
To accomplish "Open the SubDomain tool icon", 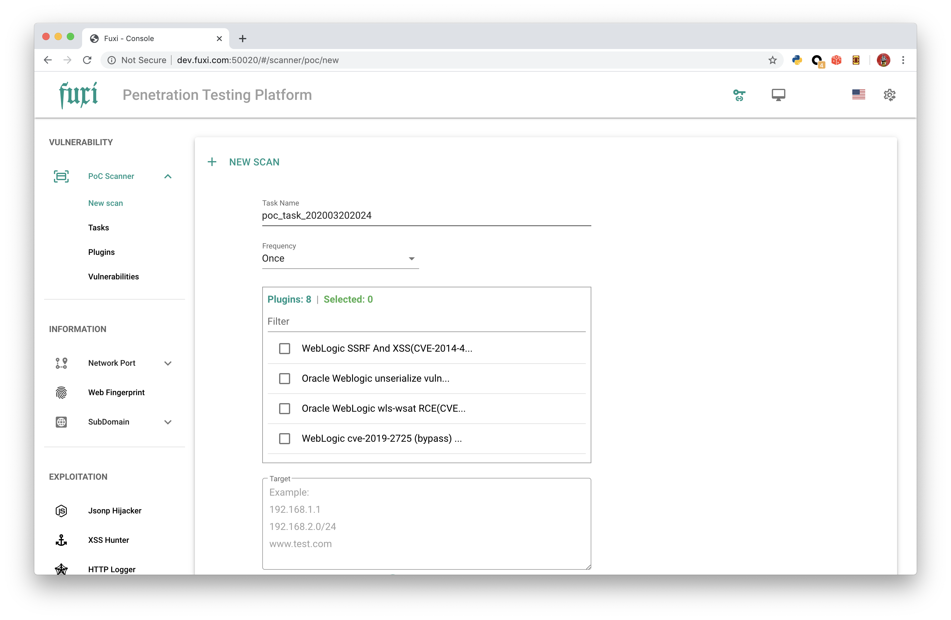I will 60,422.
